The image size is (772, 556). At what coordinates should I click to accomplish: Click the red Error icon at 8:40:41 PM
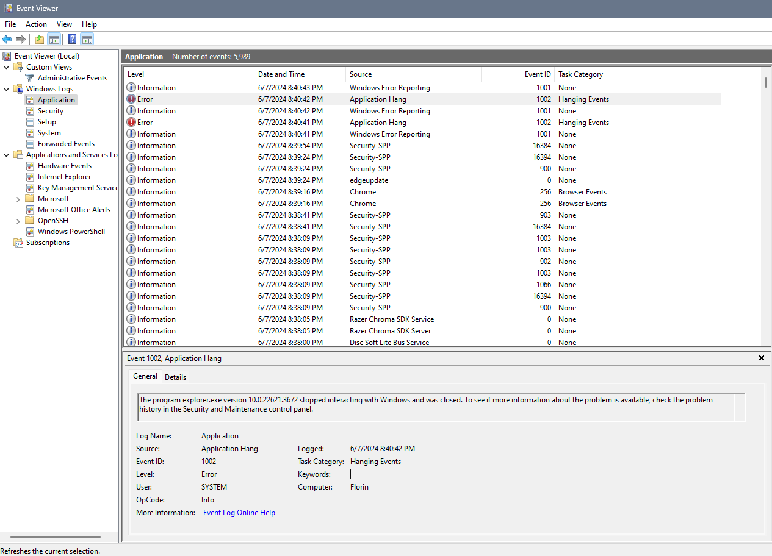(x=131, y=123)
